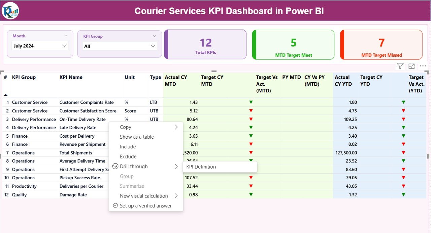Open the More options ellipsis menu

423,66
